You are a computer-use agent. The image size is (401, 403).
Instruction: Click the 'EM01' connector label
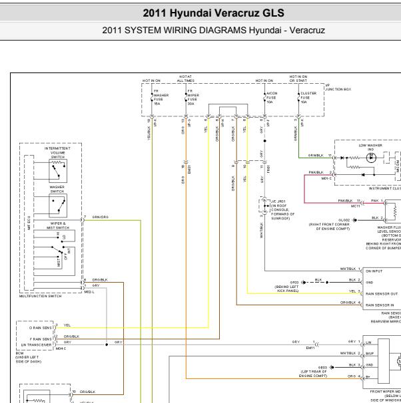click(189, 170)
